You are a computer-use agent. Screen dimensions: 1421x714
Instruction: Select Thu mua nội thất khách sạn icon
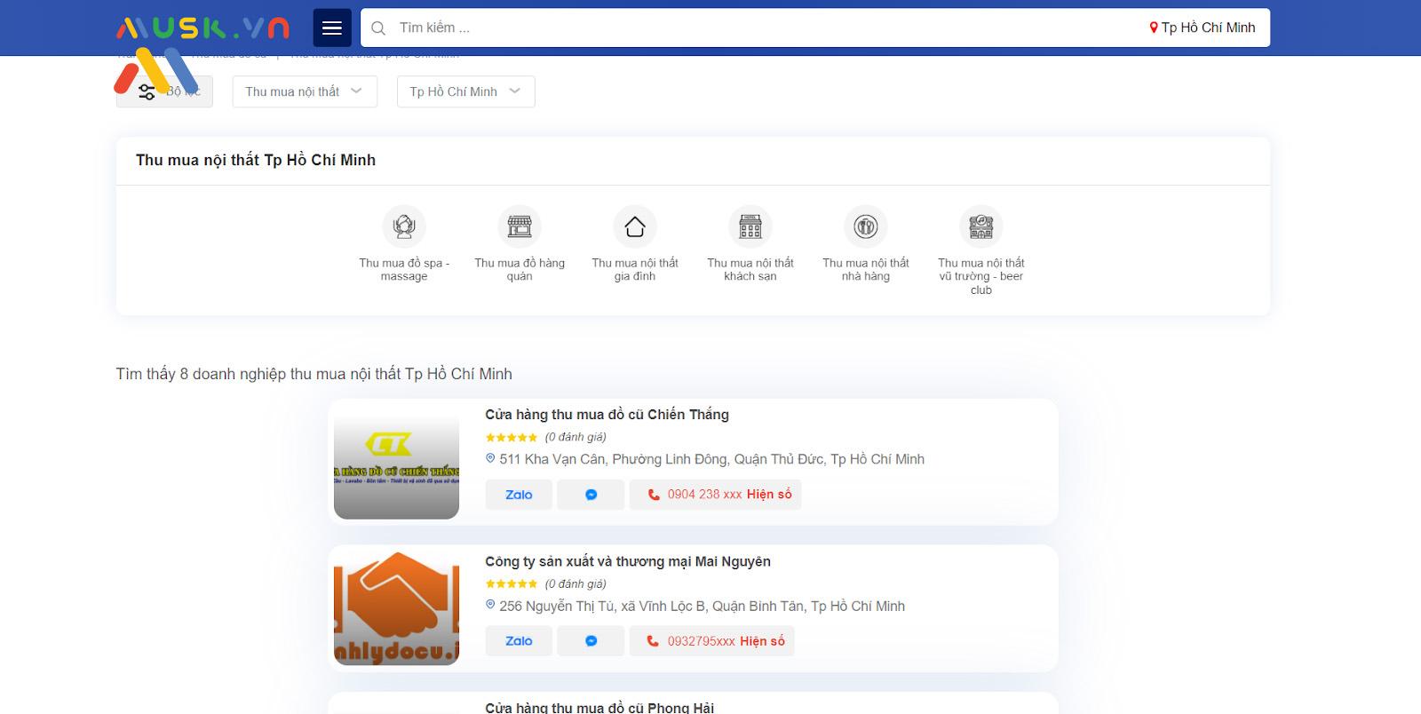pyautogui.click(x=750, y=226)
